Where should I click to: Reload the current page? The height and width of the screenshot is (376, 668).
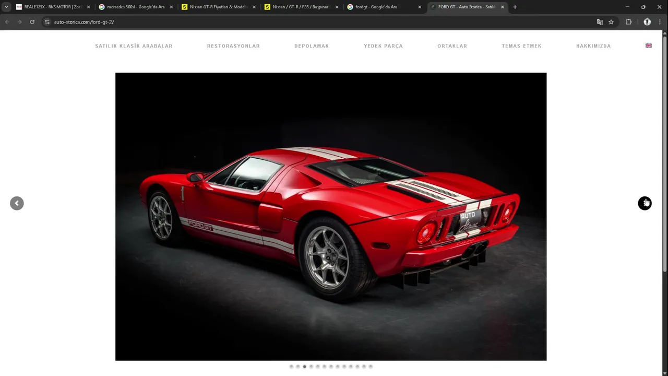[x=32, y=22]
